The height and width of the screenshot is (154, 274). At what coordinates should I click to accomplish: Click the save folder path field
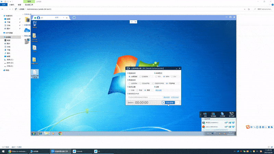point(145,97)
